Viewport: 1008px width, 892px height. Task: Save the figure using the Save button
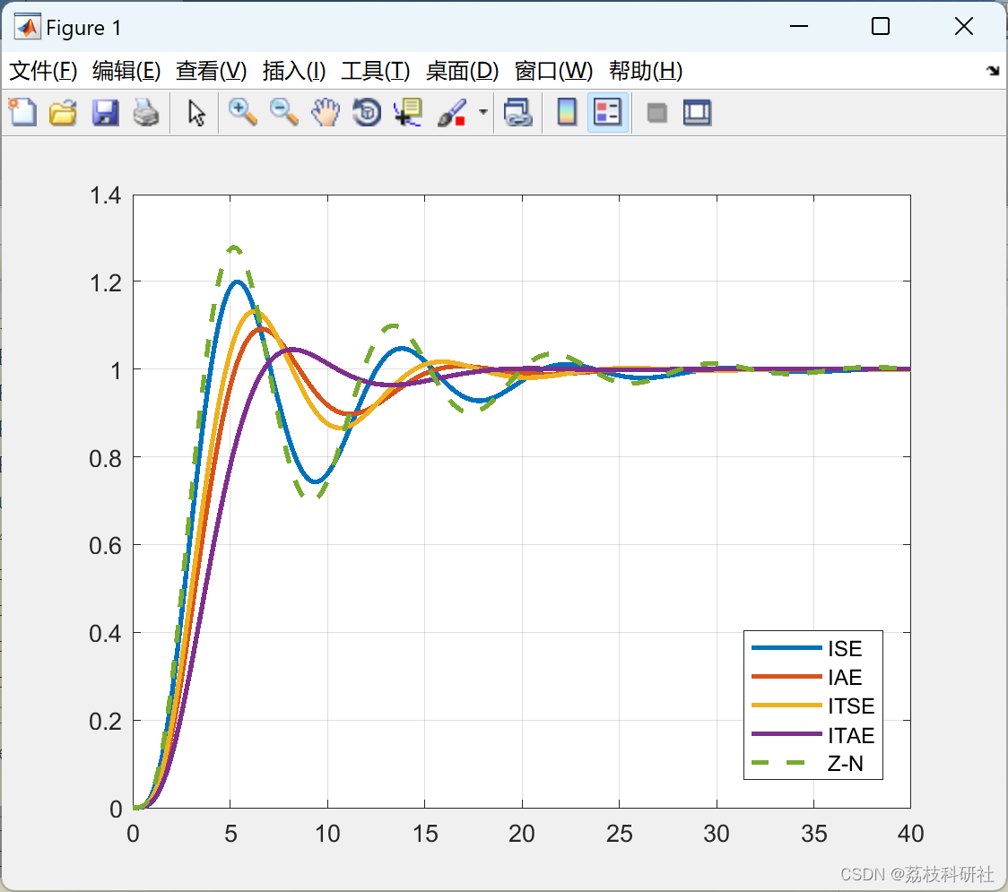105,112
